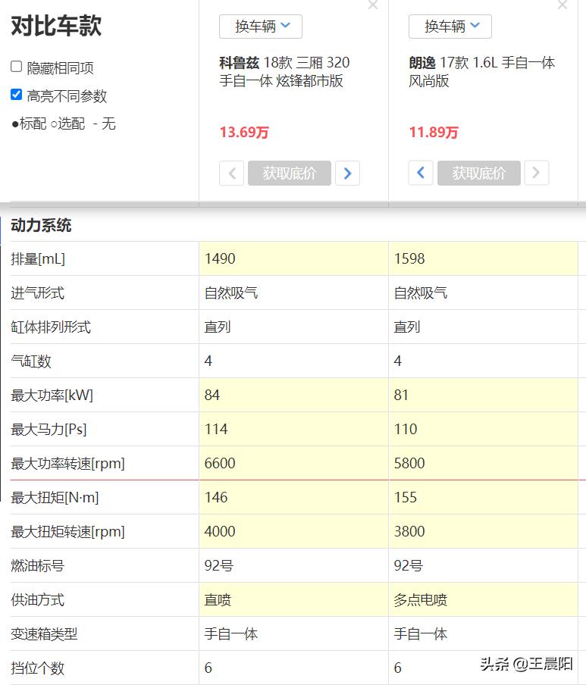Click the 直喷 fuel supply value
This screenshot has width=586, height=685.
pos(218,600)
